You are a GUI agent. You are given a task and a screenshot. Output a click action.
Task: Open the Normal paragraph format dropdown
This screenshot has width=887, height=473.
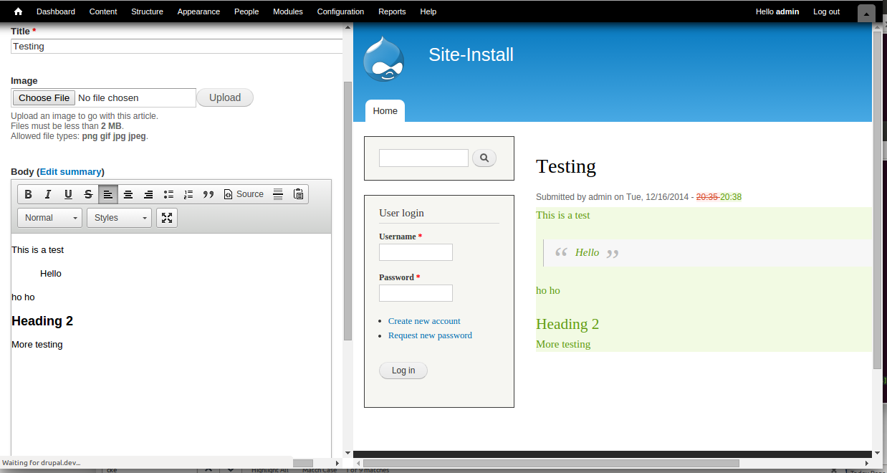49,218
